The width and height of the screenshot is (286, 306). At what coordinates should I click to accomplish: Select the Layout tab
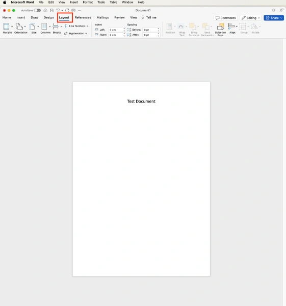tap(64, 17)
